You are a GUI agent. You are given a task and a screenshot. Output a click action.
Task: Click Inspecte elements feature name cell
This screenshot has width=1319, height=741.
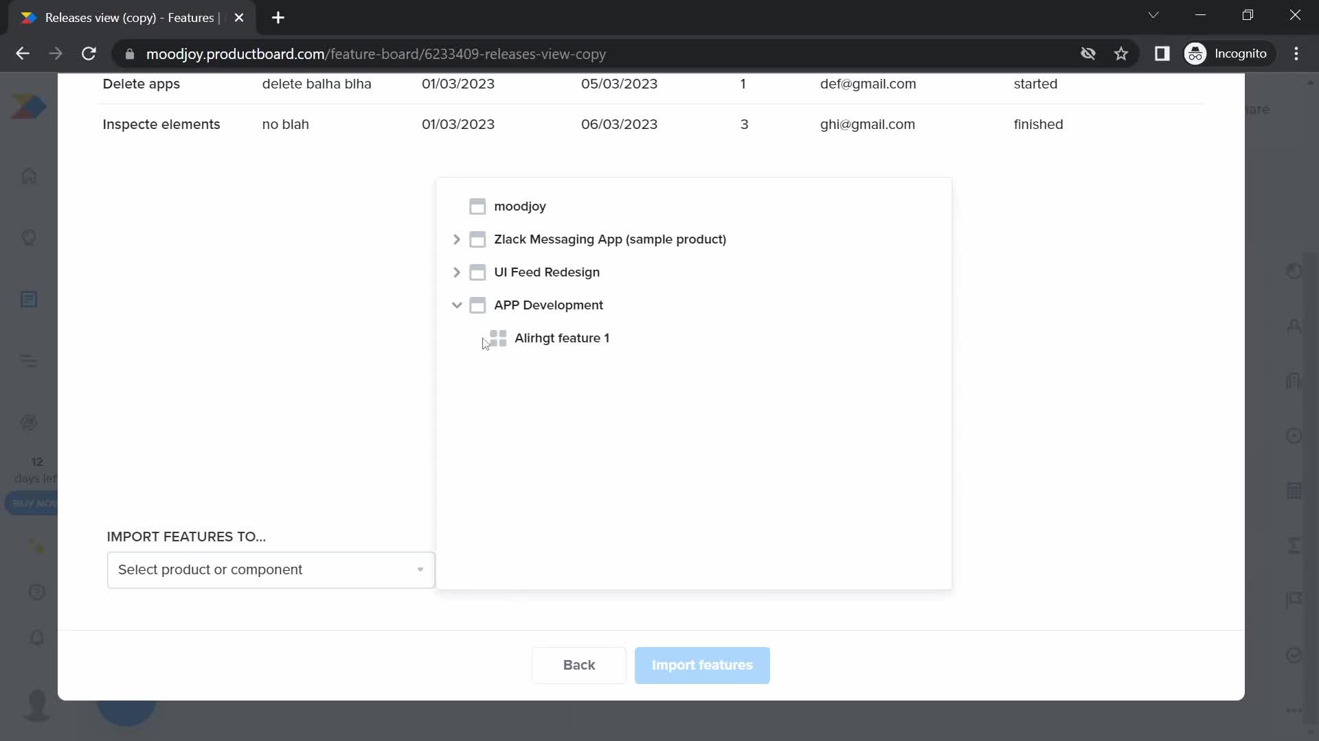(161, 124)
